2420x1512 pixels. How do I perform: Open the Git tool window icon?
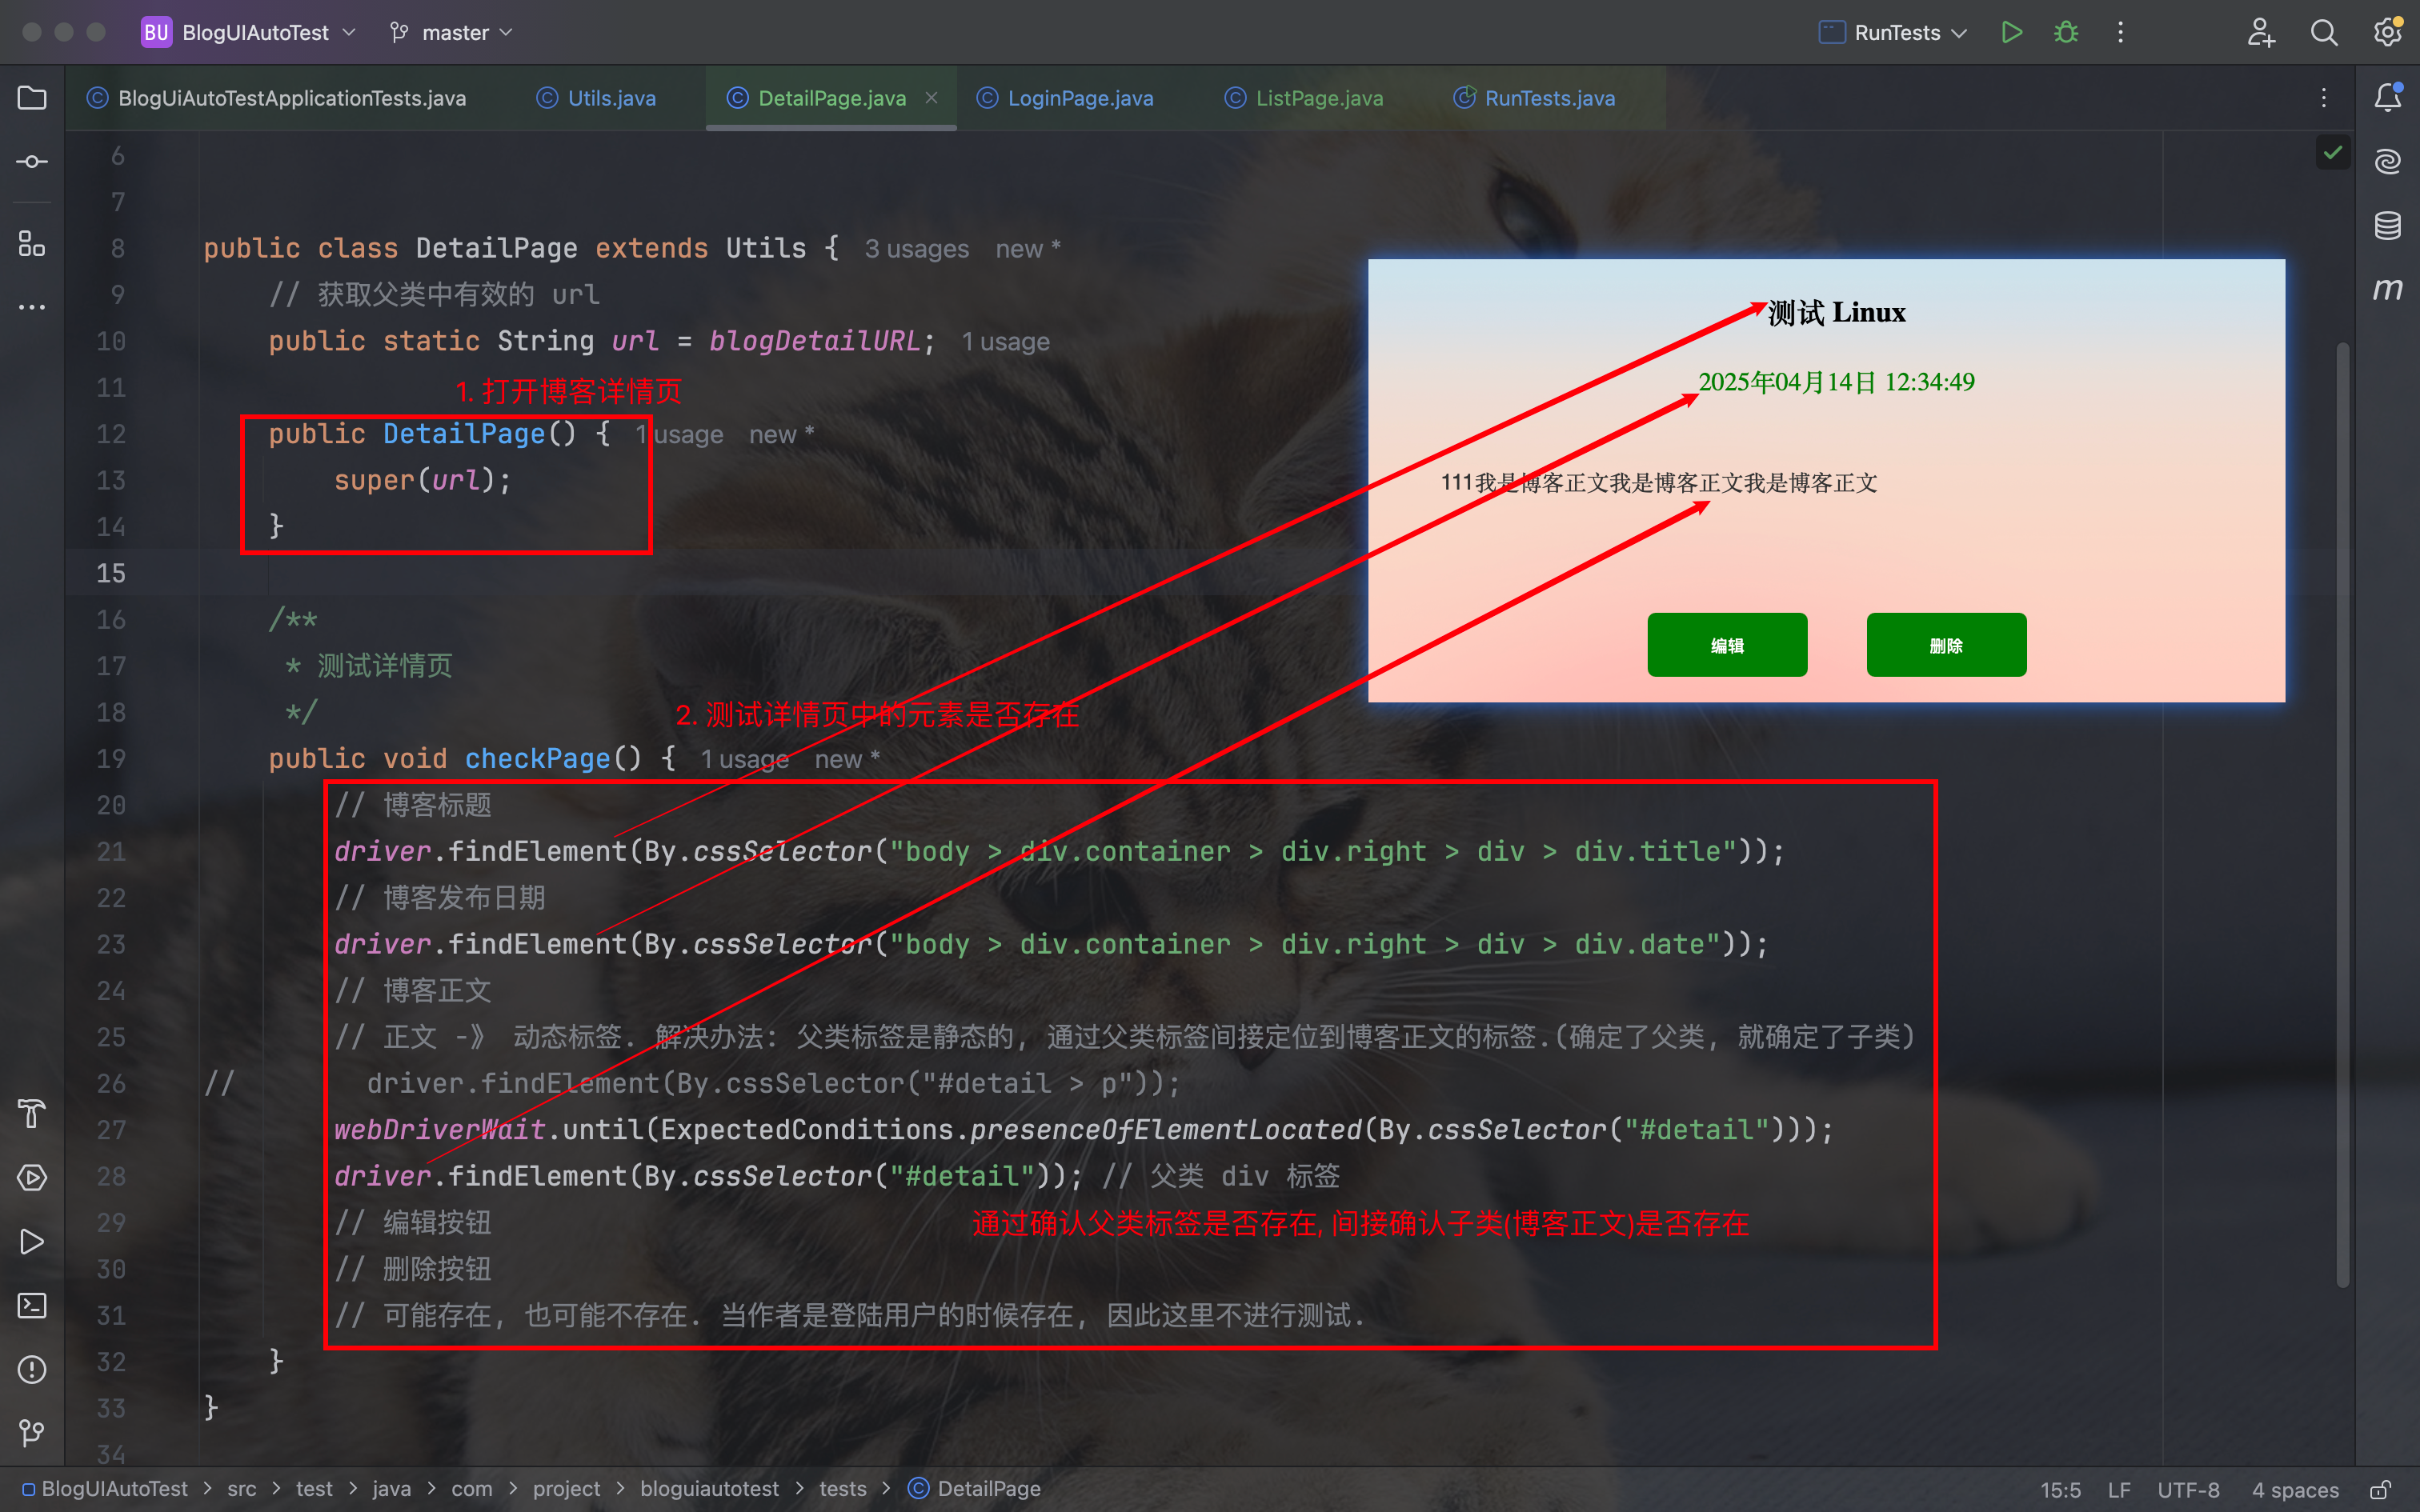[x=32, y=1433]
